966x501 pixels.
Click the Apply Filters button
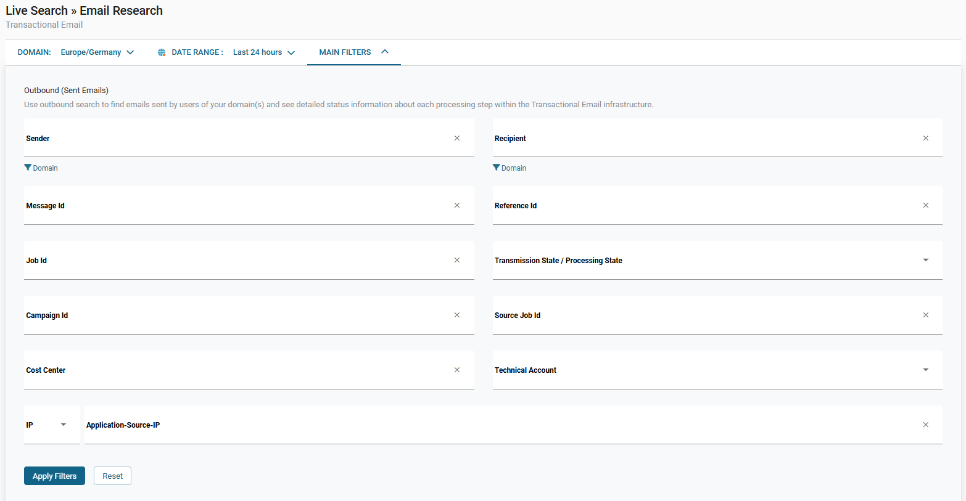point(54,476)
